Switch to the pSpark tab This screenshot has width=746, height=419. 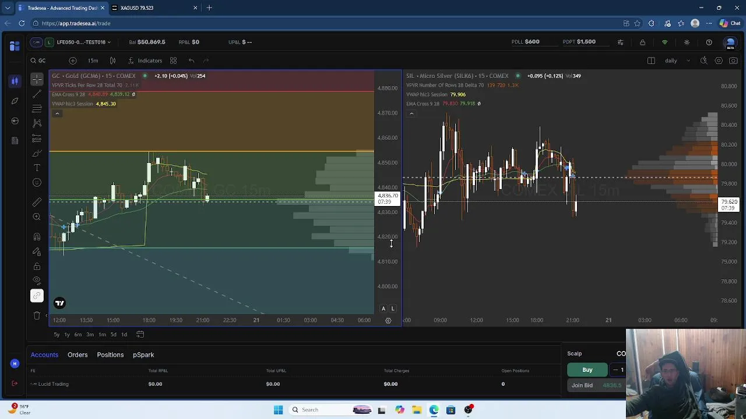[143, 355]
